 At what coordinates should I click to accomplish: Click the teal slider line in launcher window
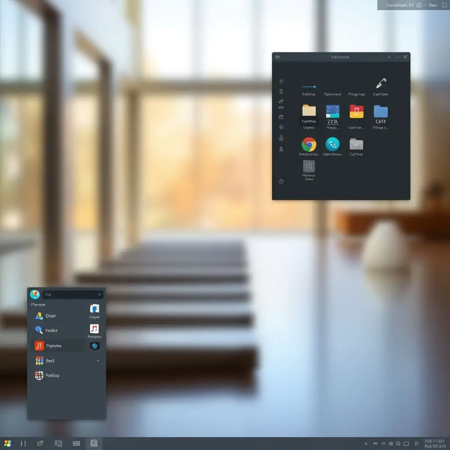pos(308,87)
